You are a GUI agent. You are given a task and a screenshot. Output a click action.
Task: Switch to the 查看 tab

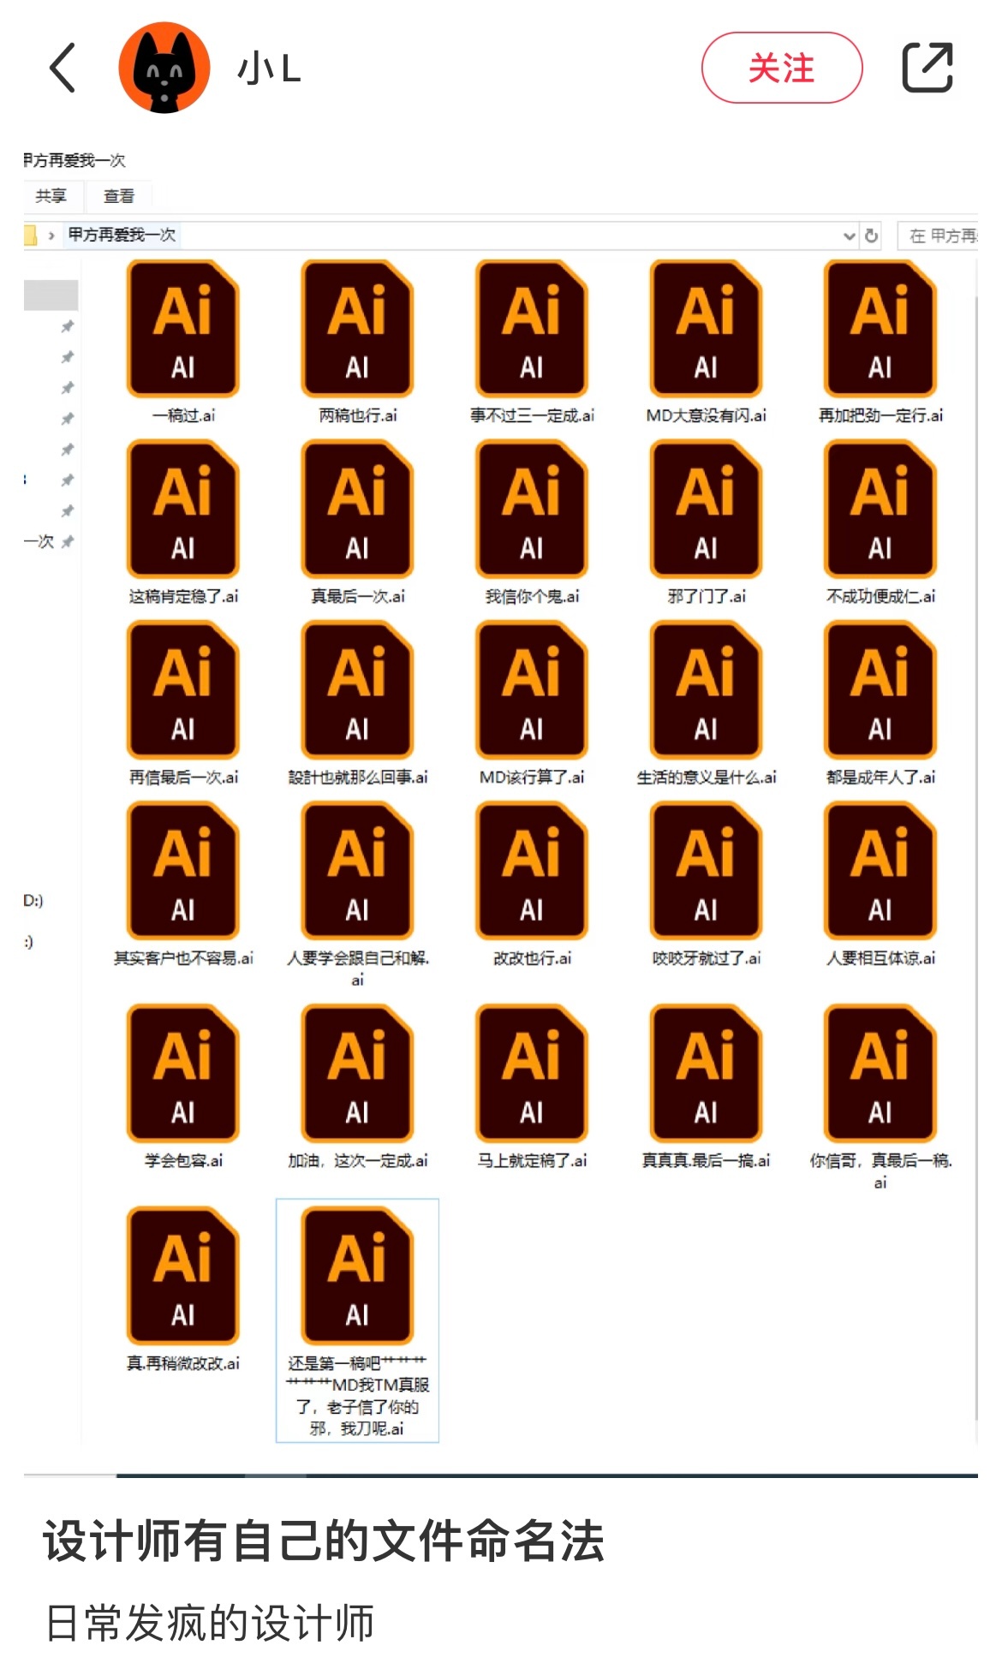[x=118, y=196]
